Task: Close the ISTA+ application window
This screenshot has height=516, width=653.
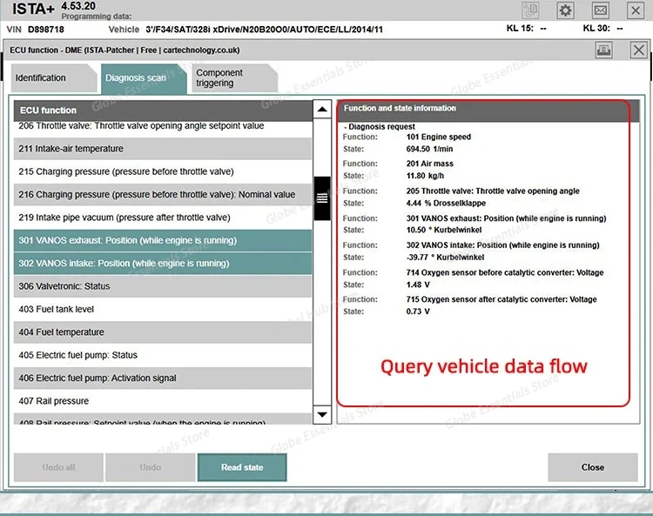Action: click(x=636, y=10)
